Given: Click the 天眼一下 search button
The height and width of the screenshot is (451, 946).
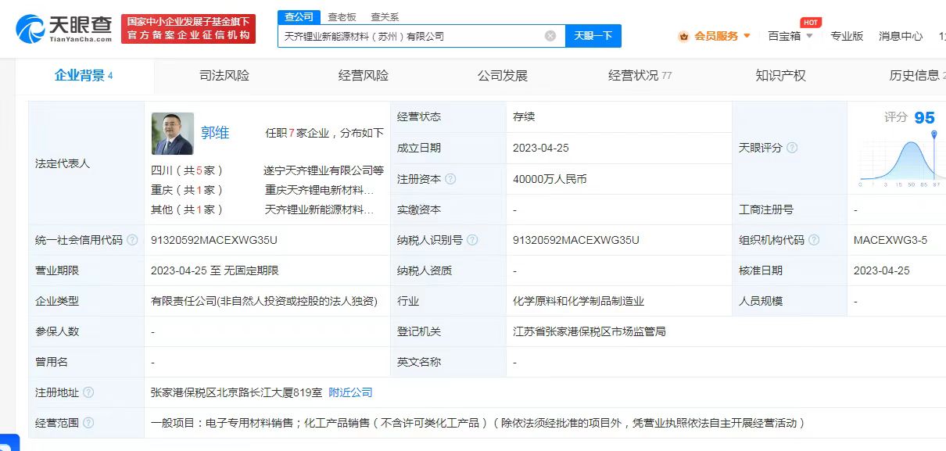Looking at the screenshot, I should pos(593,36).
